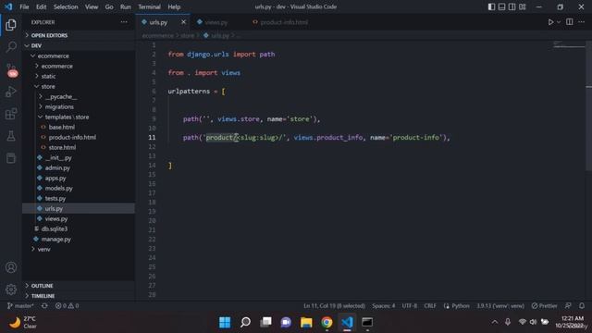
Task: Click CRLF end-of-line selector
Action: click(x=429, y=306)
